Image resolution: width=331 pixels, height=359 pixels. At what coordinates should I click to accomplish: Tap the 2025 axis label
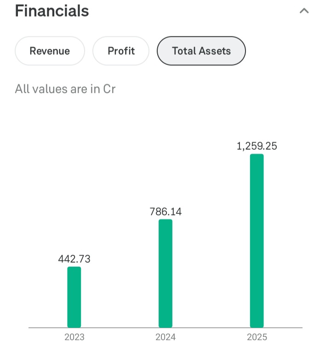257,337
